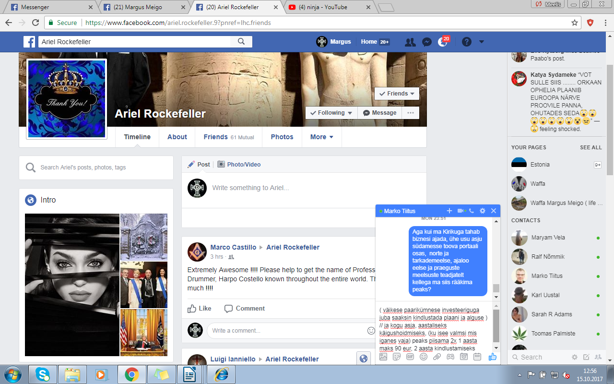Open Skype from the taskbar

point(43,374)
